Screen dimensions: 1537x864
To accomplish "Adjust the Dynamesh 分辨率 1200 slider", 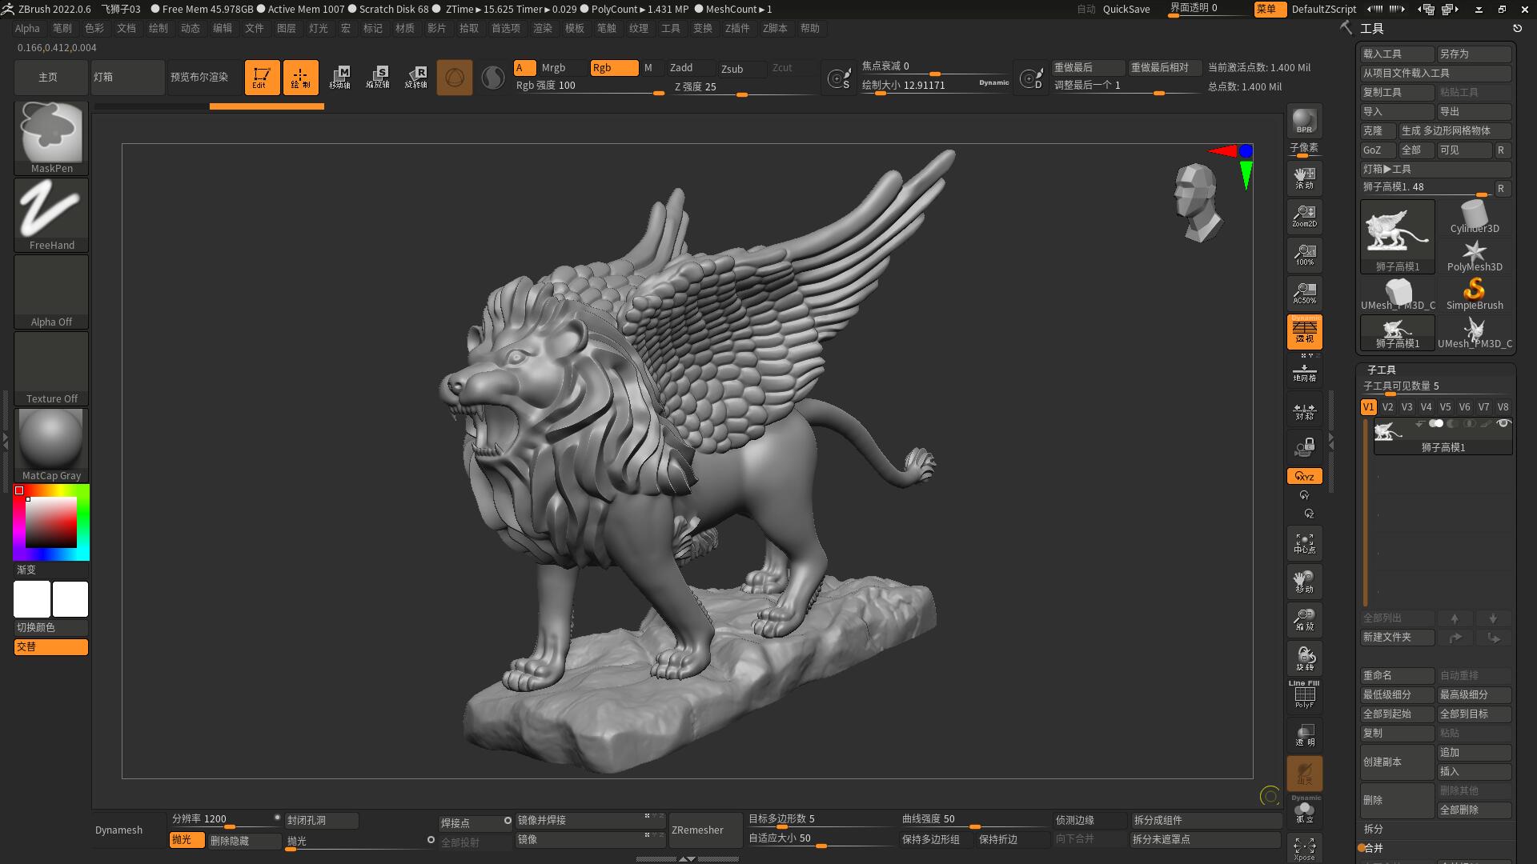I will pyautogui.click(x=224, y=819).
